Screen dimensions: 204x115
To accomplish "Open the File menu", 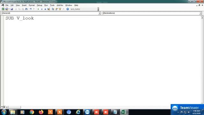I will tap(7, 5).
